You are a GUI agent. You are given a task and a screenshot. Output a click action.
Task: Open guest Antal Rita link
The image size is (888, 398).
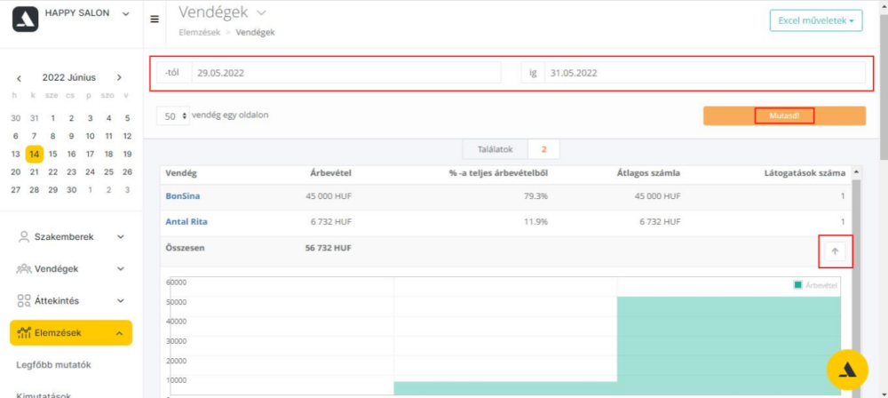coord(186,222)
